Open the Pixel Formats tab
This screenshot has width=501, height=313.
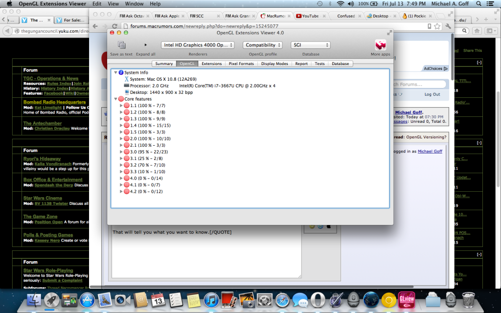coord(241,64)
